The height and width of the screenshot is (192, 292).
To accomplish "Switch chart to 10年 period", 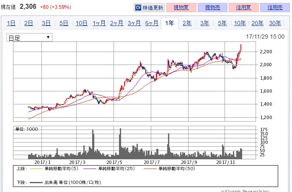I will click(240, 23).
